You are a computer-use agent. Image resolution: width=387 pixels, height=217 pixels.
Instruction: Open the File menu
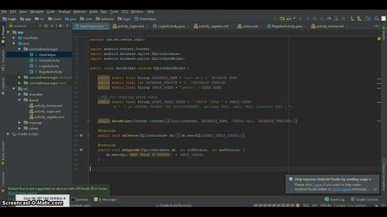tap(4, 11)
